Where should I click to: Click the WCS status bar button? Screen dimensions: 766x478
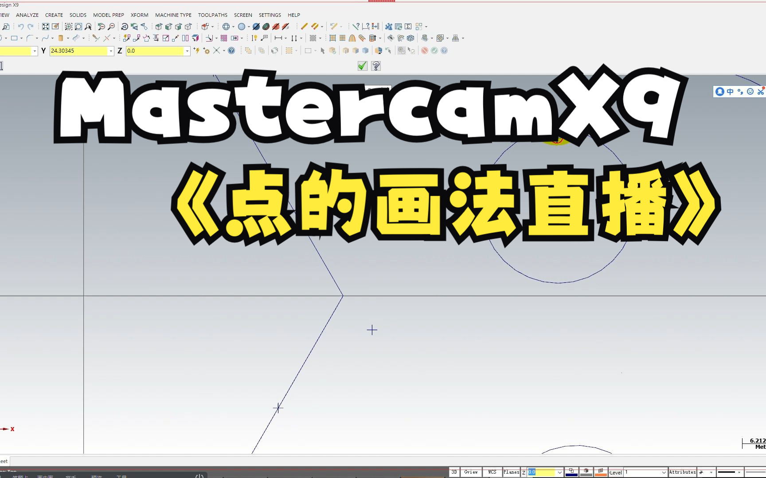[x=492, y=472]
